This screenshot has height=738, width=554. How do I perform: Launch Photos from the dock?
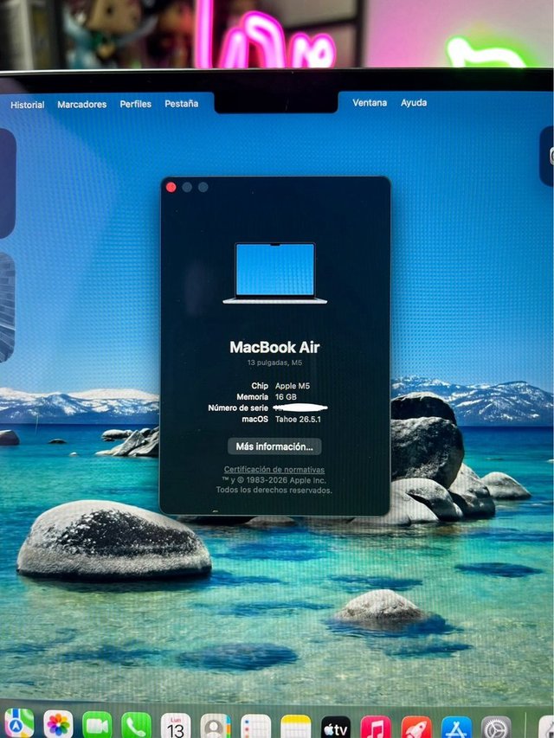[58, 725]
